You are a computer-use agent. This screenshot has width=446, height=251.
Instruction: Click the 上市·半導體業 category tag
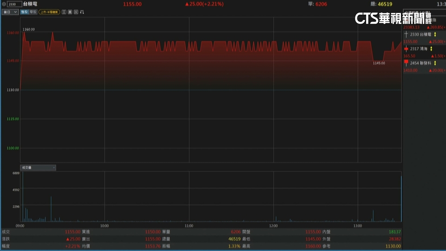coord(50,12)
